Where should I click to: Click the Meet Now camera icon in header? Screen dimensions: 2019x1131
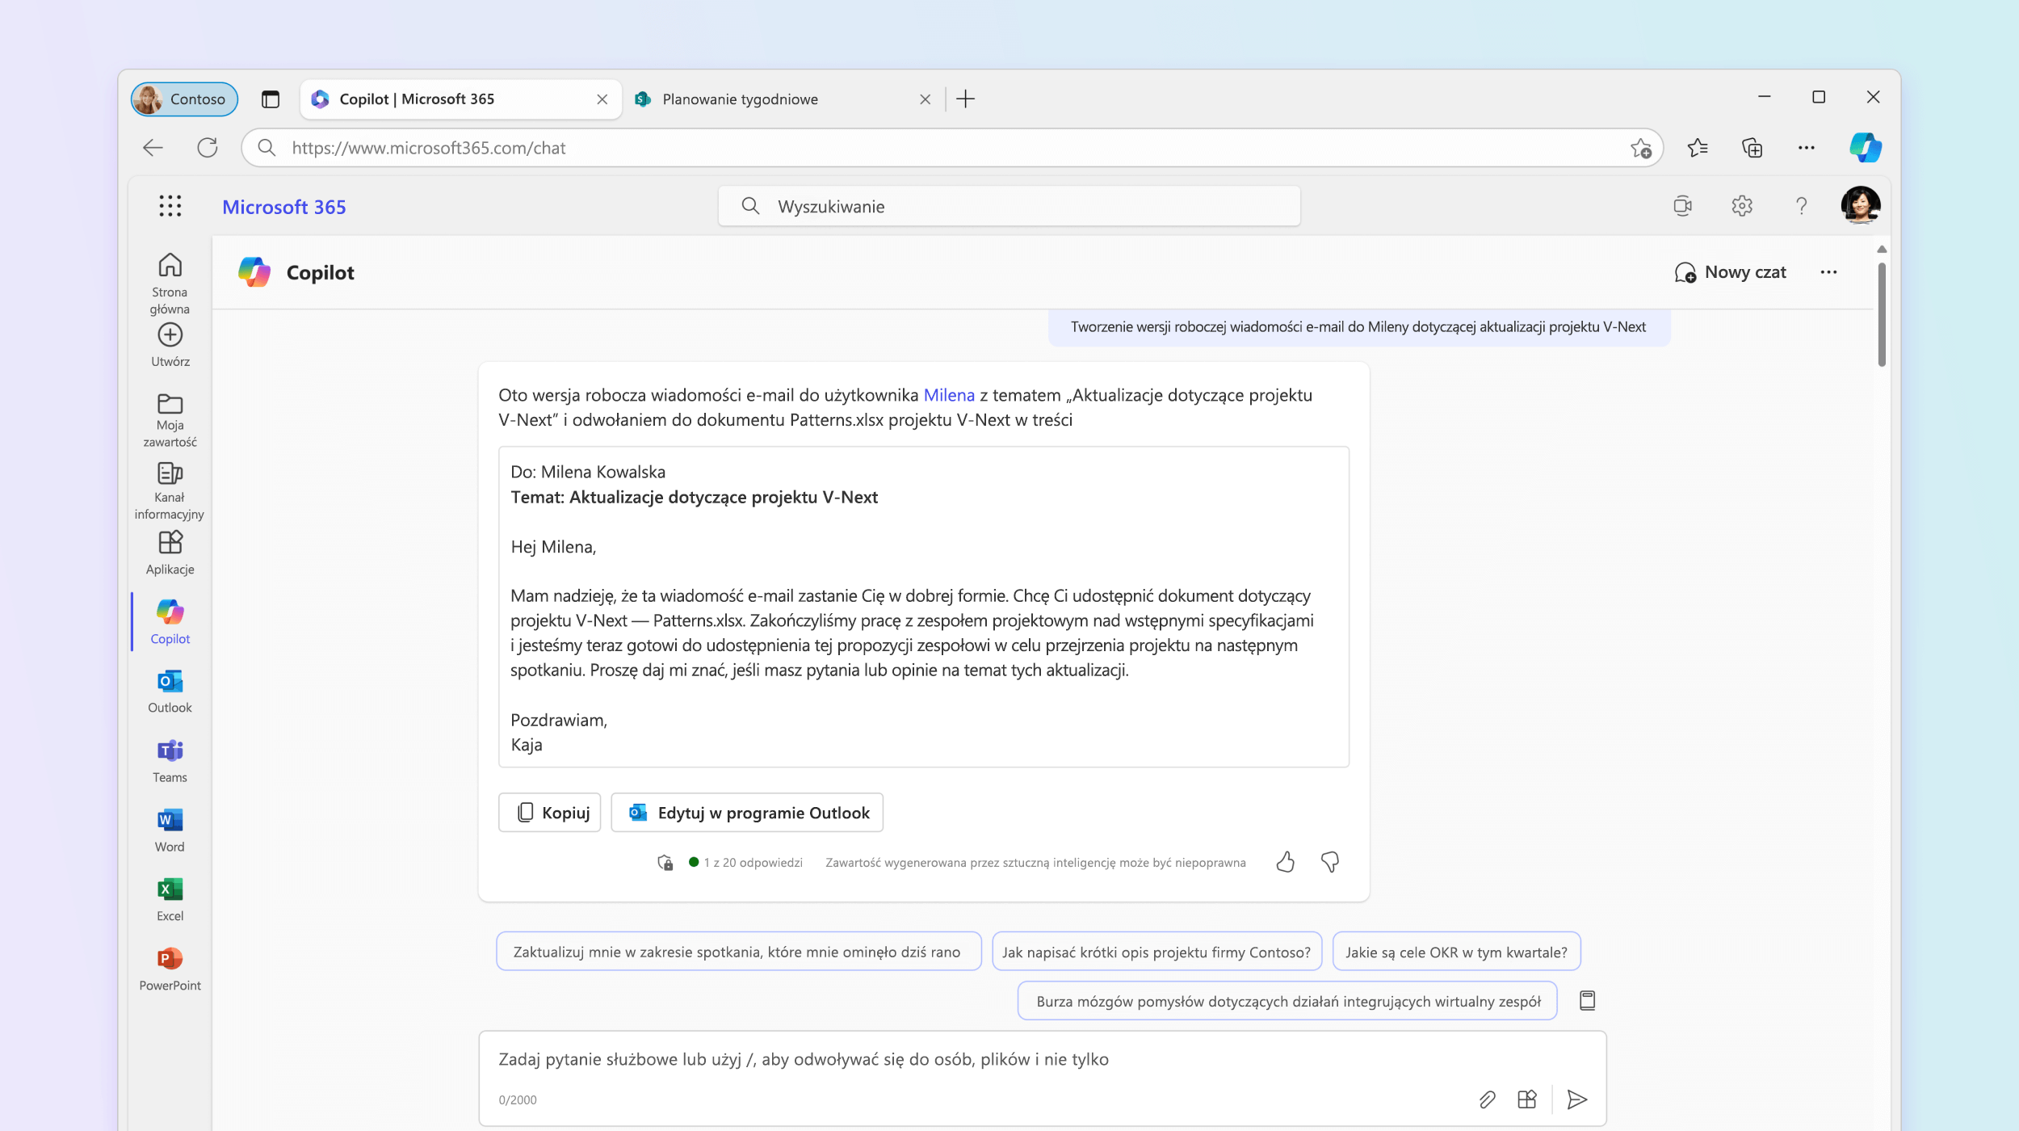1683,206
